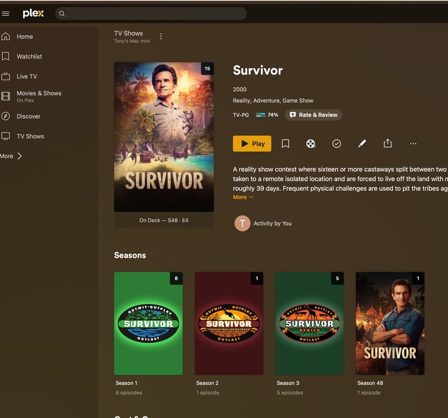Click Season 3 title text
The height and width of the screenshot is (418, 448).
coord(288,383)
